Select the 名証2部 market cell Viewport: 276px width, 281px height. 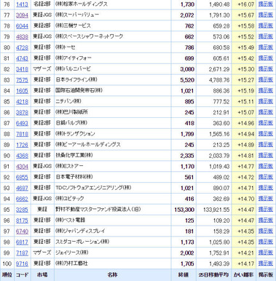(42, 4)
